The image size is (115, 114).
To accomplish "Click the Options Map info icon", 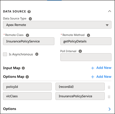I will [27, 77].
